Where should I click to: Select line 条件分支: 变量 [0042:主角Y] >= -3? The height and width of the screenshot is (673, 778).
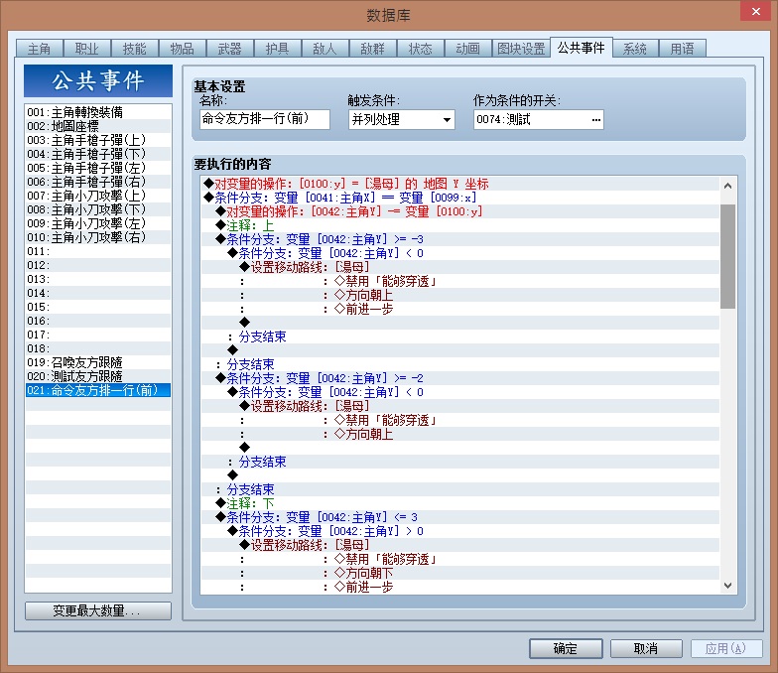coord(460,239)
